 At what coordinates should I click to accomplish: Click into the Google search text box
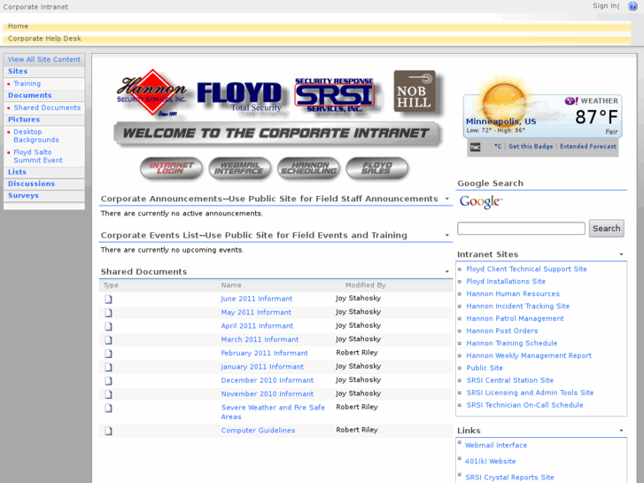click(x=521, y=229)
